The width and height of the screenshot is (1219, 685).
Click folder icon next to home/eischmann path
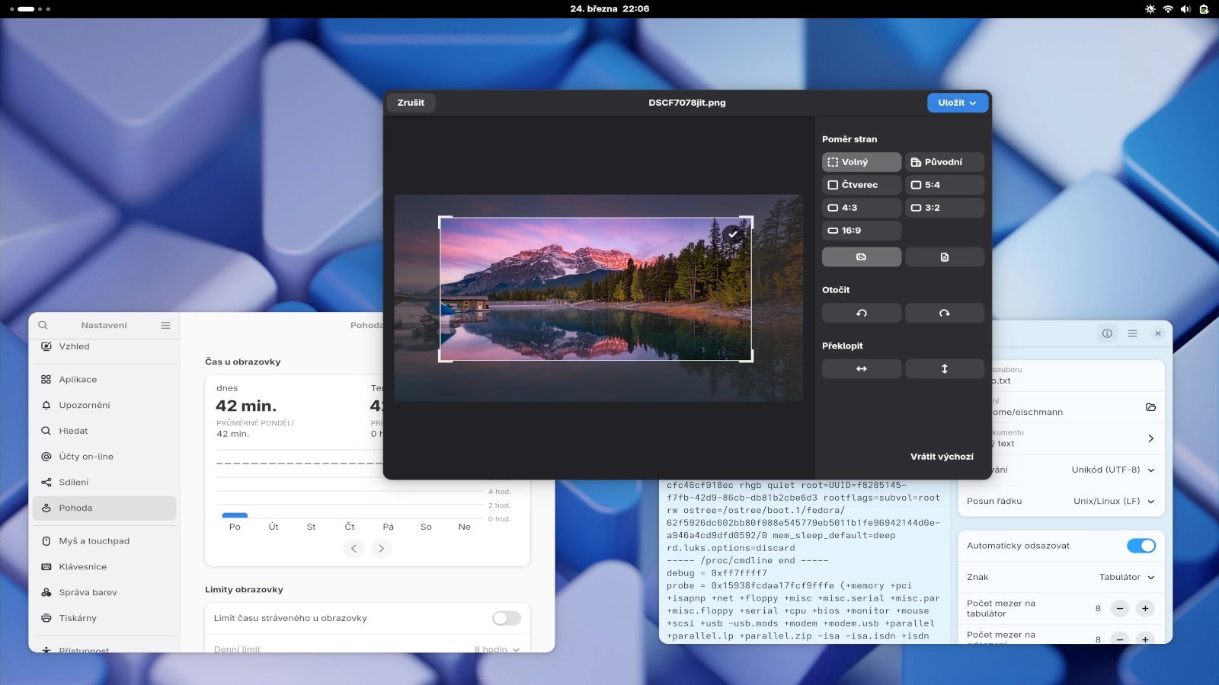point(1150,407)
